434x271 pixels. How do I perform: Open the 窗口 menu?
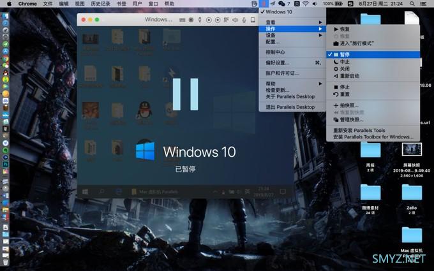point(153,4)
